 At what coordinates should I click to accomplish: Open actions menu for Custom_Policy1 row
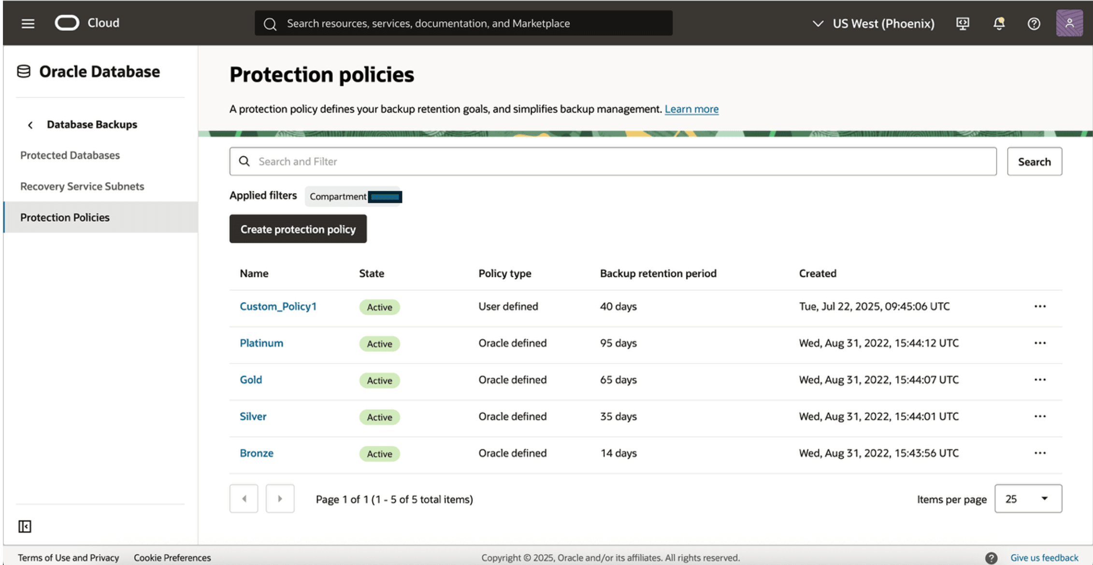(x=1040, y=306)
